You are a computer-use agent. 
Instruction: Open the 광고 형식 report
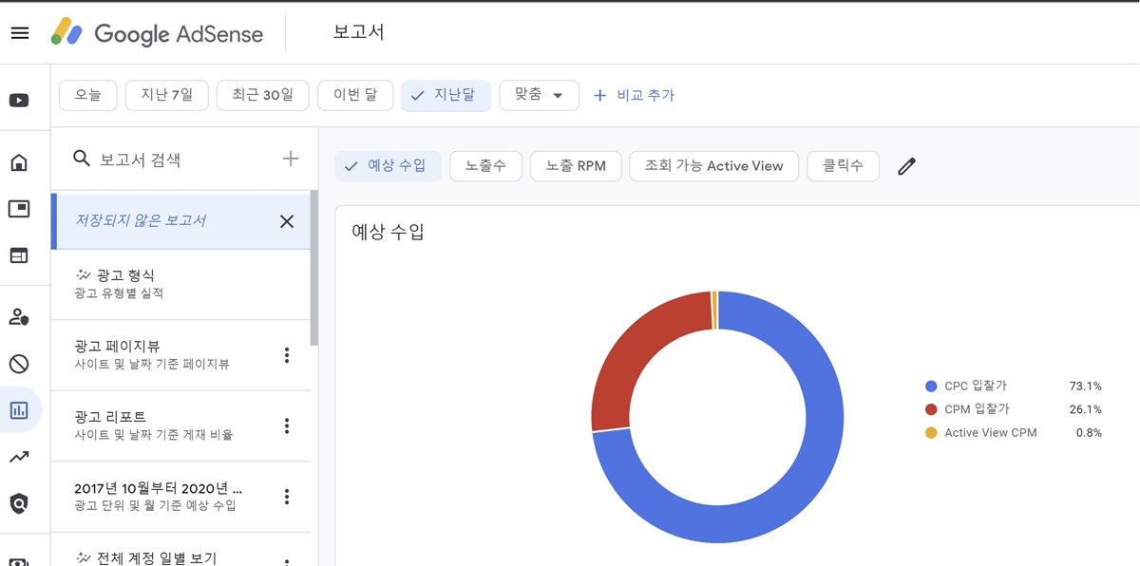click(x=180, y=284)
